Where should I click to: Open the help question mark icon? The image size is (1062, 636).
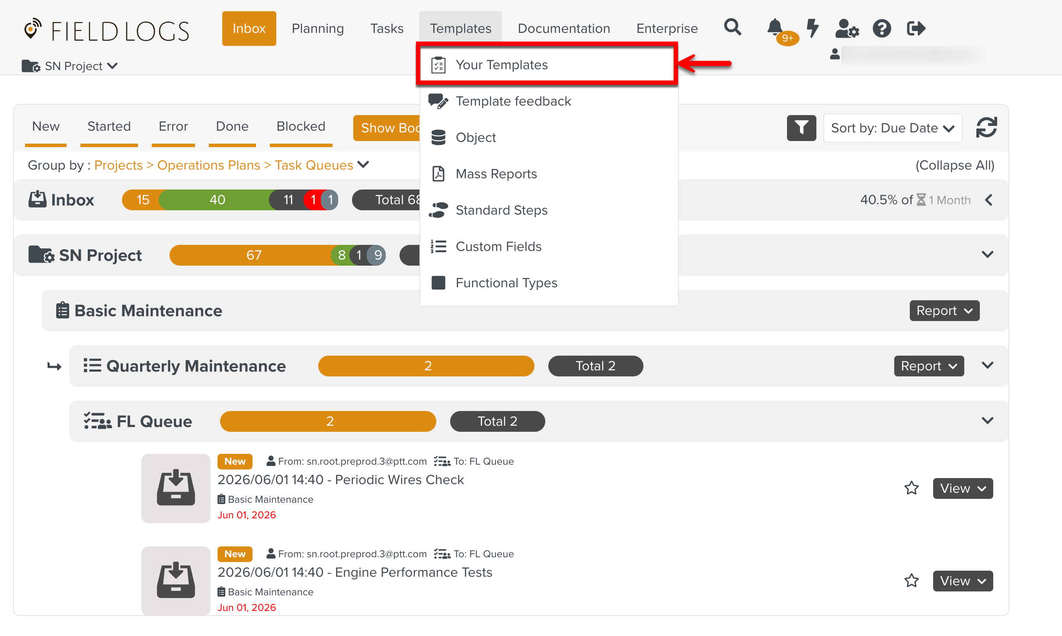882,29
